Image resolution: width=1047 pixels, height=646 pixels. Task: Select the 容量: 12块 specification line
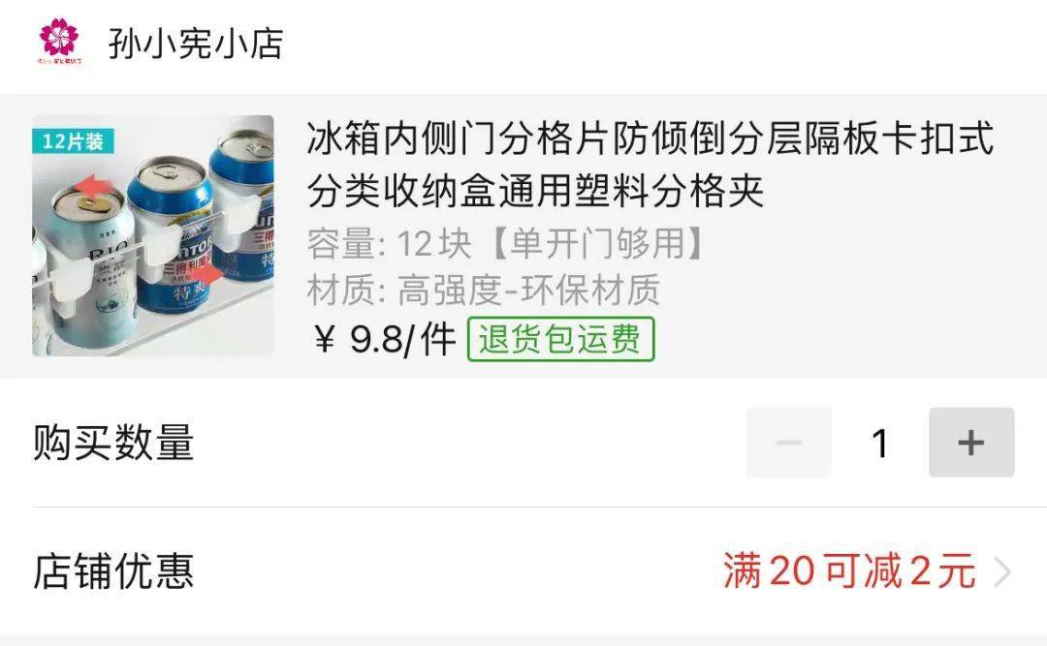pos(505,243)
